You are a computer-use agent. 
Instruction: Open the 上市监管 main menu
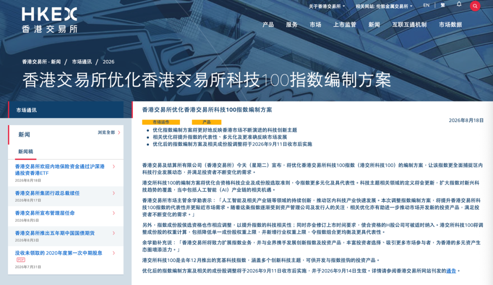coord(345,25)
